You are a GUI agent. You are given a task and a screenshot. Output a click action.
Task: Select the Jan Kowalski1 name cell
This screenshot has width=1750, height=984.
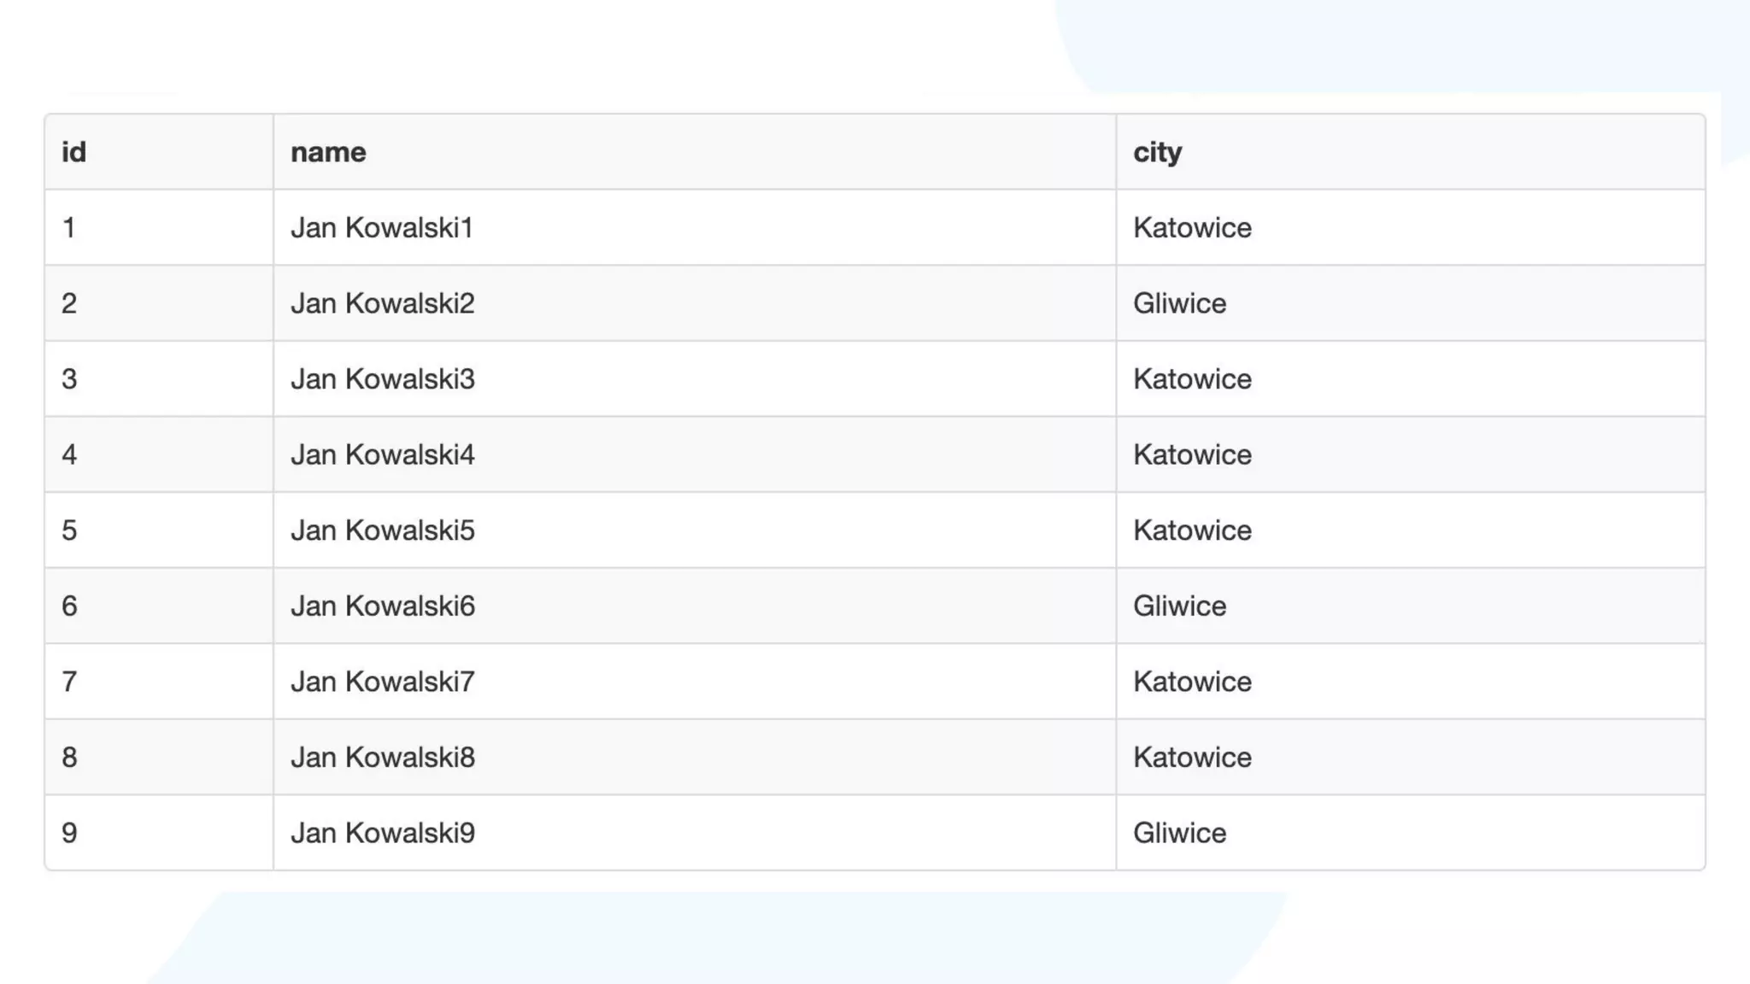tap(382, 228)
